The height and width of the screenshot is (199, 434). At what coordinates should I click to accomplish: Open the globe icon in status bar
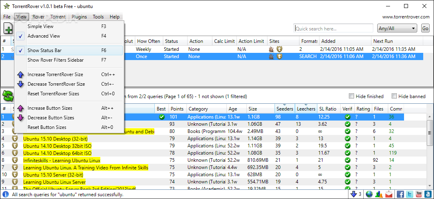(x=369, y=194)
